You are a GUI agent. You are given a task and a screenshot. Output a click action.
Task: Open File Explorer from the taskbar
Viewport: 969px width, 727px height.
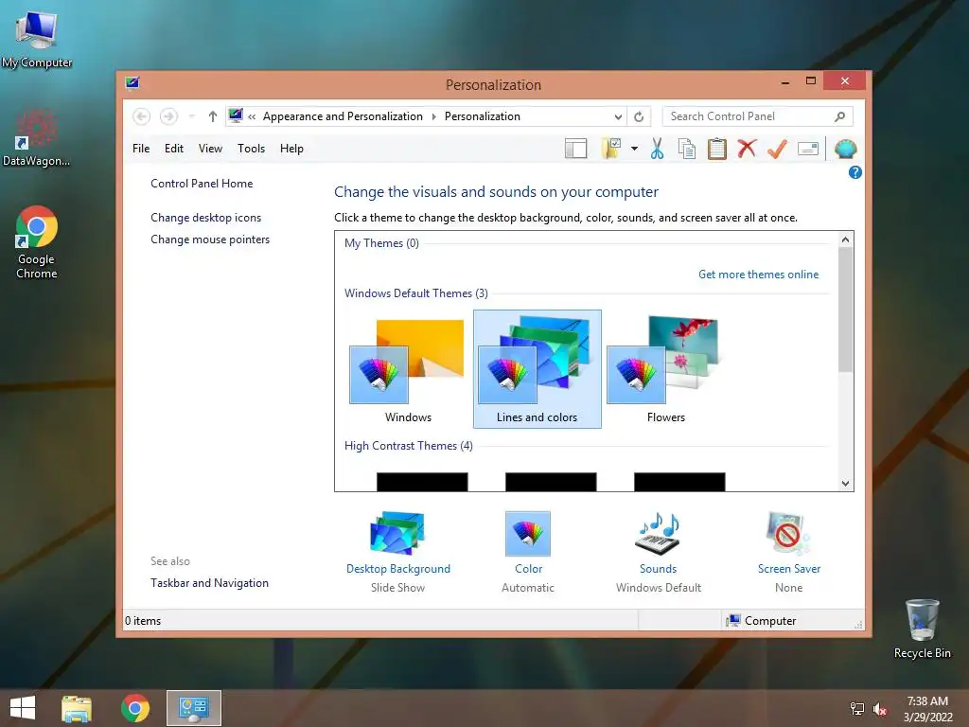[77, 708]
